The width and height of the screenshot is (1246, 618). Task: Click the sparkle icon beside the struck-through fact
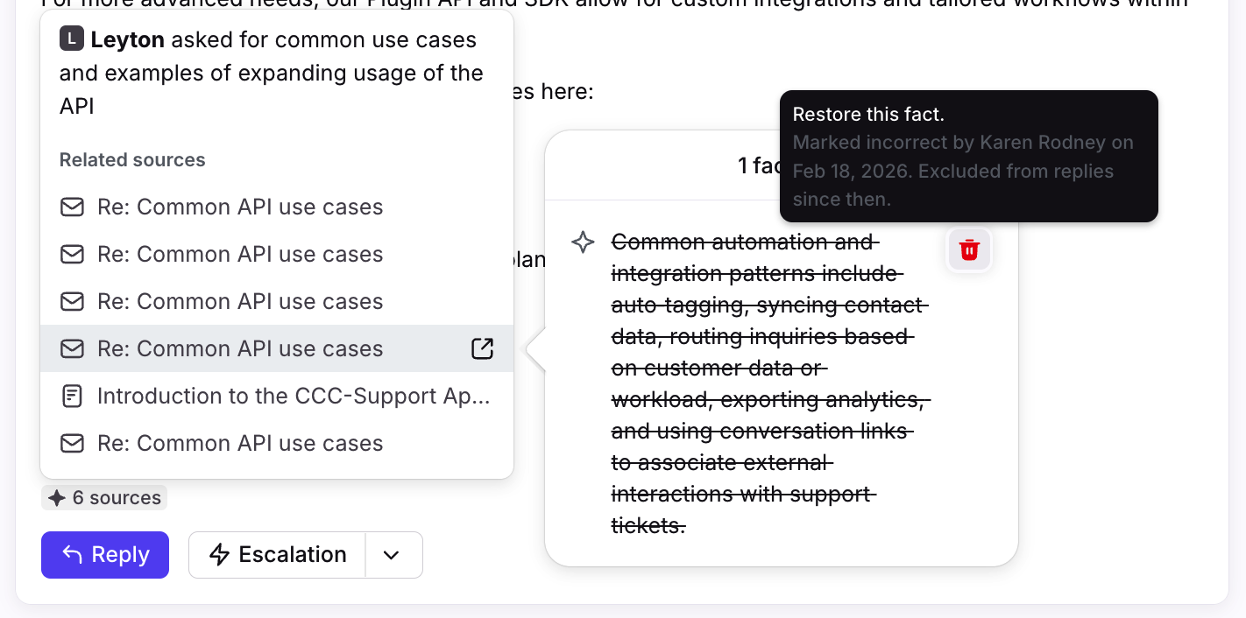pos(583,242)
